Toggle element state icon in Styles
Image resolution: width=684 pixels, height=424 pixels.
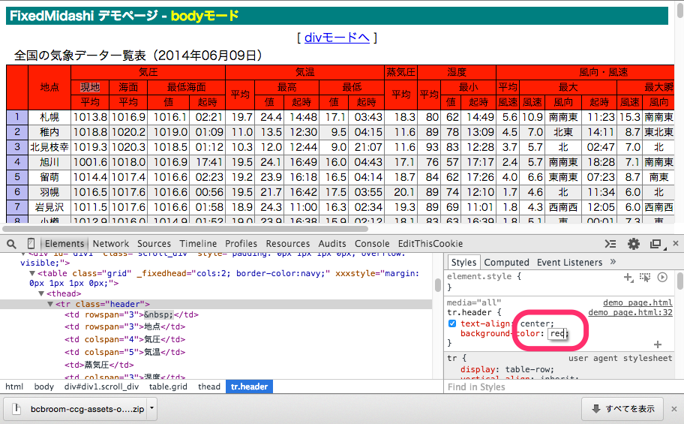645,277
